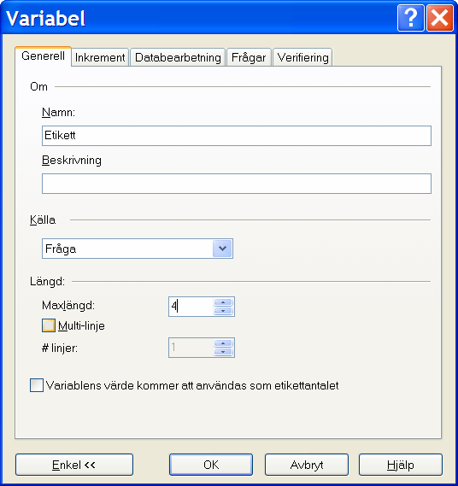This screenshot has width=458, height=486.
Task: Select the Verifiering tab
Action: pos(302,57)
